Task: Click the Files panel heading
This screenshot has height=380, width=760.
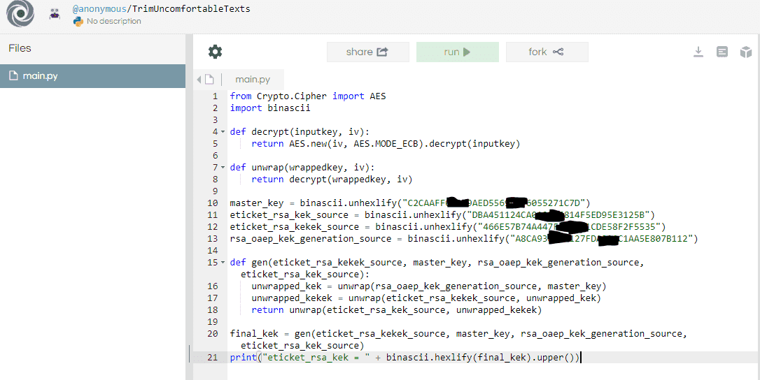Action: click(x=20, y=48)
